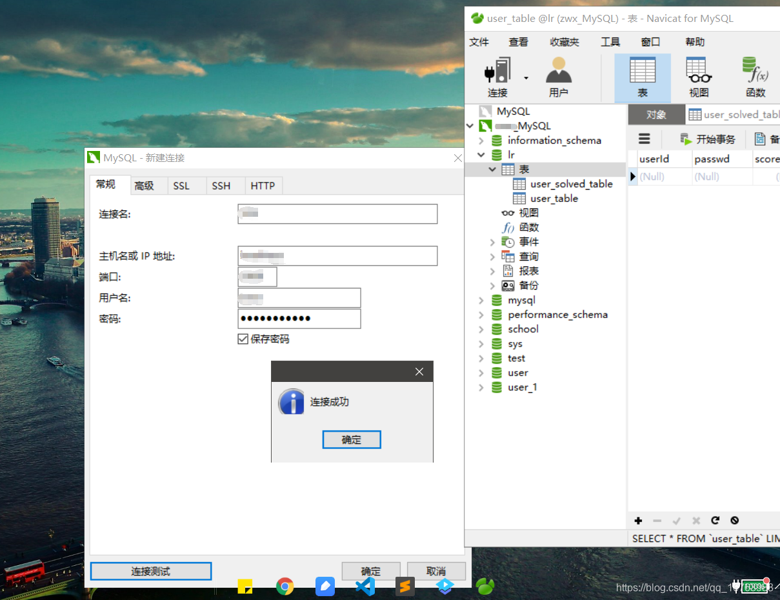Open the 窗口 menu in Navicat
780x600 pixels.
tap(650, 42)
